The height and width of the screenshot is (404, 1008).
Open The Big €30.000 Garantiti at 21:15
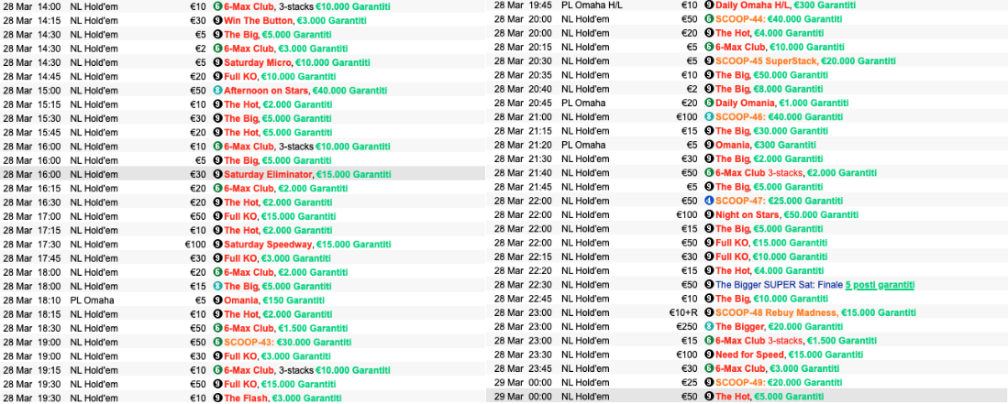(x=771, y=131)
